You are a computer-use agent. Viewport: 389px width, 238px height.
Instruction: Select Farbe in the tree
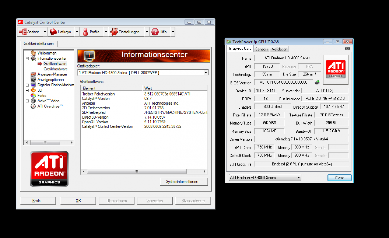point(42,96)
